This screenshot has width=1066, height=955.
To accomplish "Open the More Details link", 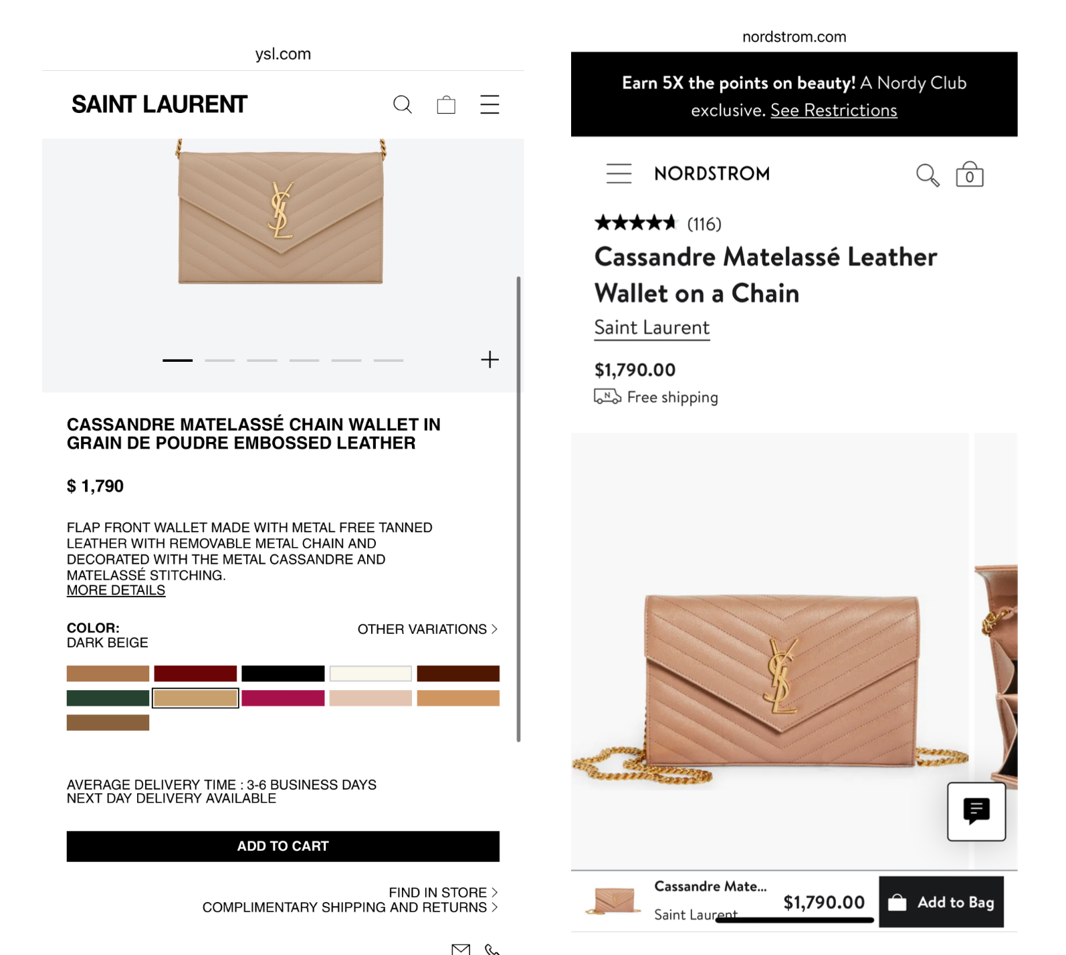I will [x=116, y=591].
